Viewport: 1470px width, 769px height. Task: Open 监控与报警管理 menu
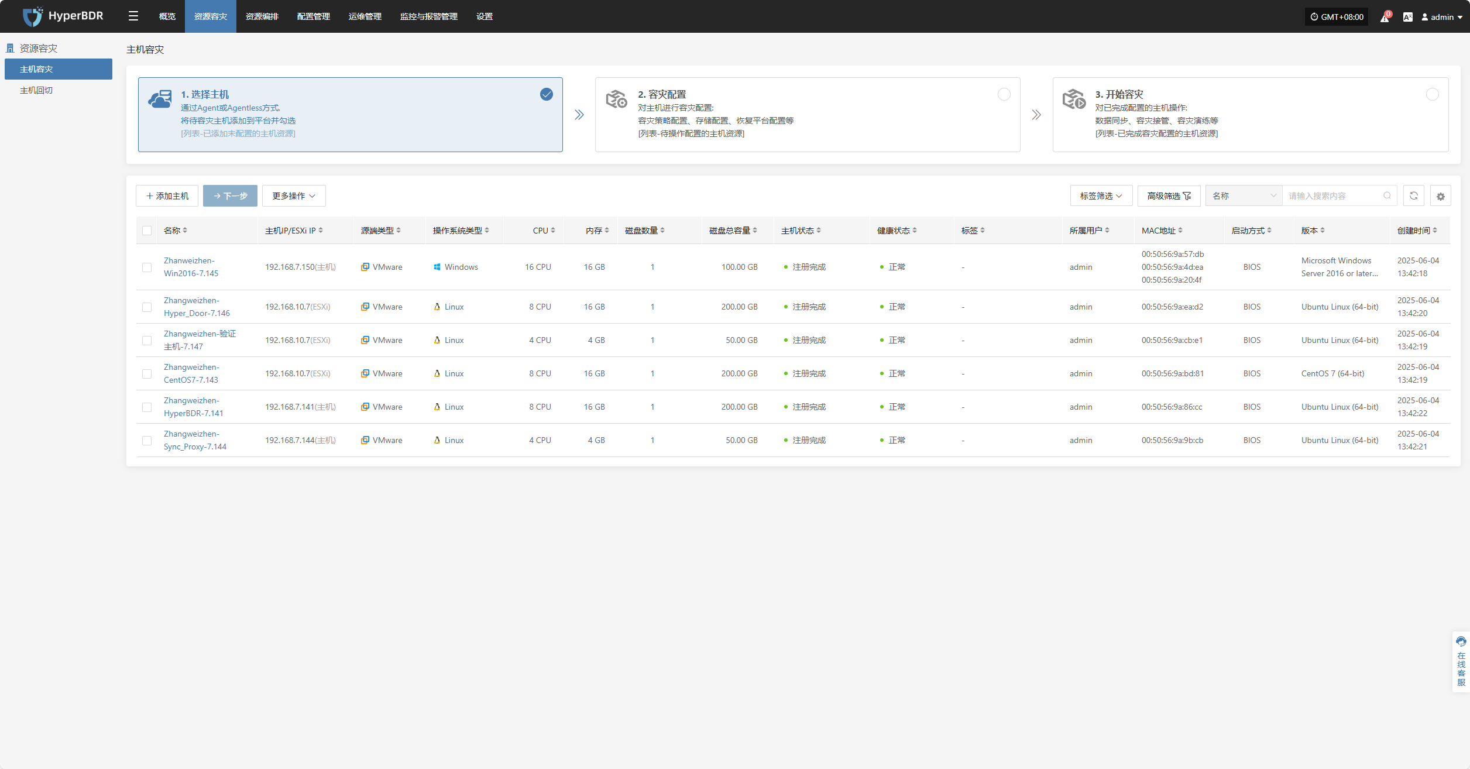coord(429,16)
